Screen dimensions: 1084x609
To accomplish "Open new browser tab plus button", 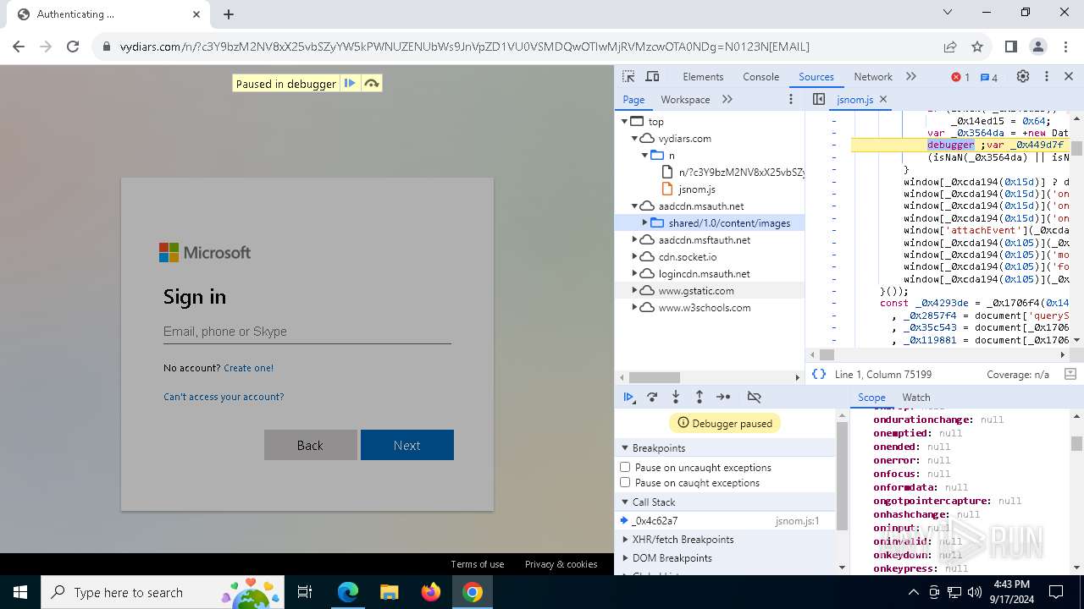I will click(x=229, y=14).
